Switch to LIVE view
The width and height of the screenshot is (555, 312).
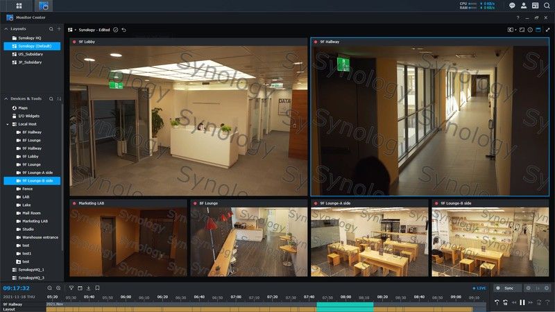point(479,288)
